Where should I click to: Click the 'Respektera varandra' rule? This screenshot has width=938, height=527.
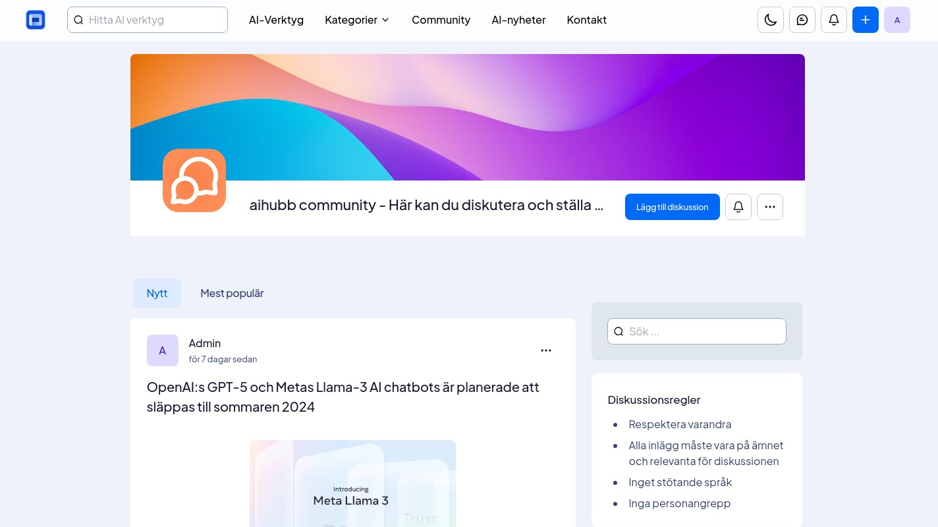(680, 424)
